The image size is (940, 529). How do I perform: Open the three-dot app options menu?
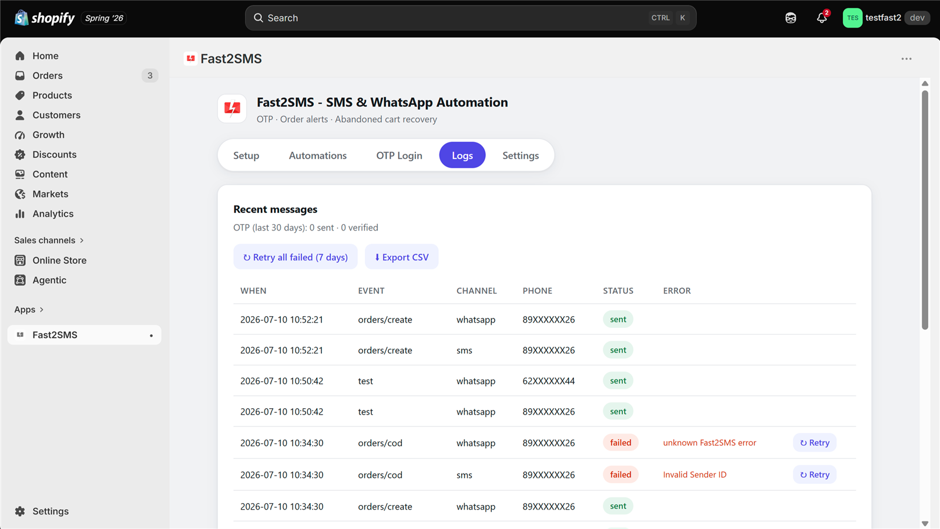(907, 59)
